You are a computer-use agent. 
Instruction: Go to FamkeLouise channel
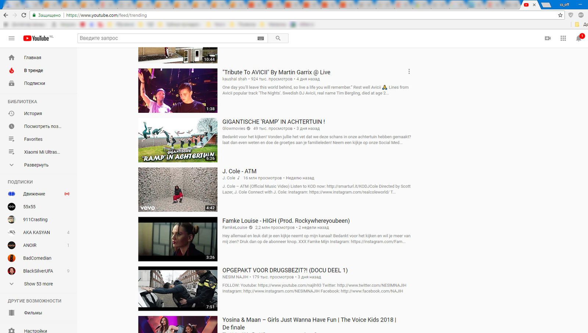tap(235, 228)
